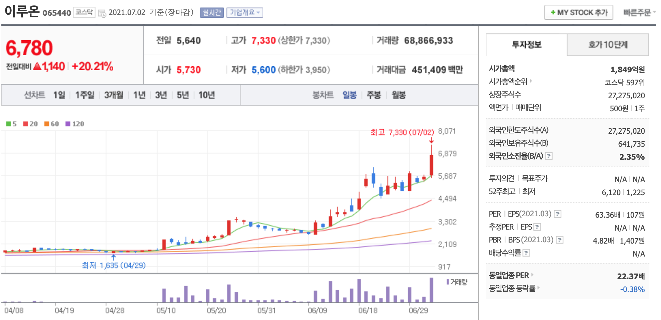Open the 동일업종 PER link
The width and height of the screenshot is (661, 320).
(x=509, y=275)
